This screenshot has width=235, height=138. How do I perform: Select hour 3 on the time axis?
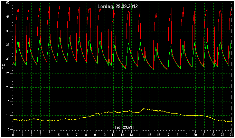[x=40, y=135]
